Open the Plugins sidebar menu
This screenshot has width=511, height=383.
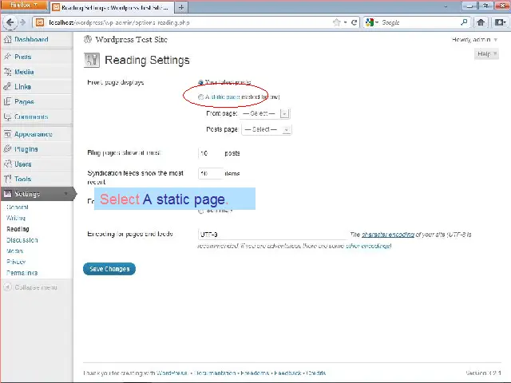click(x=26, y=149)
